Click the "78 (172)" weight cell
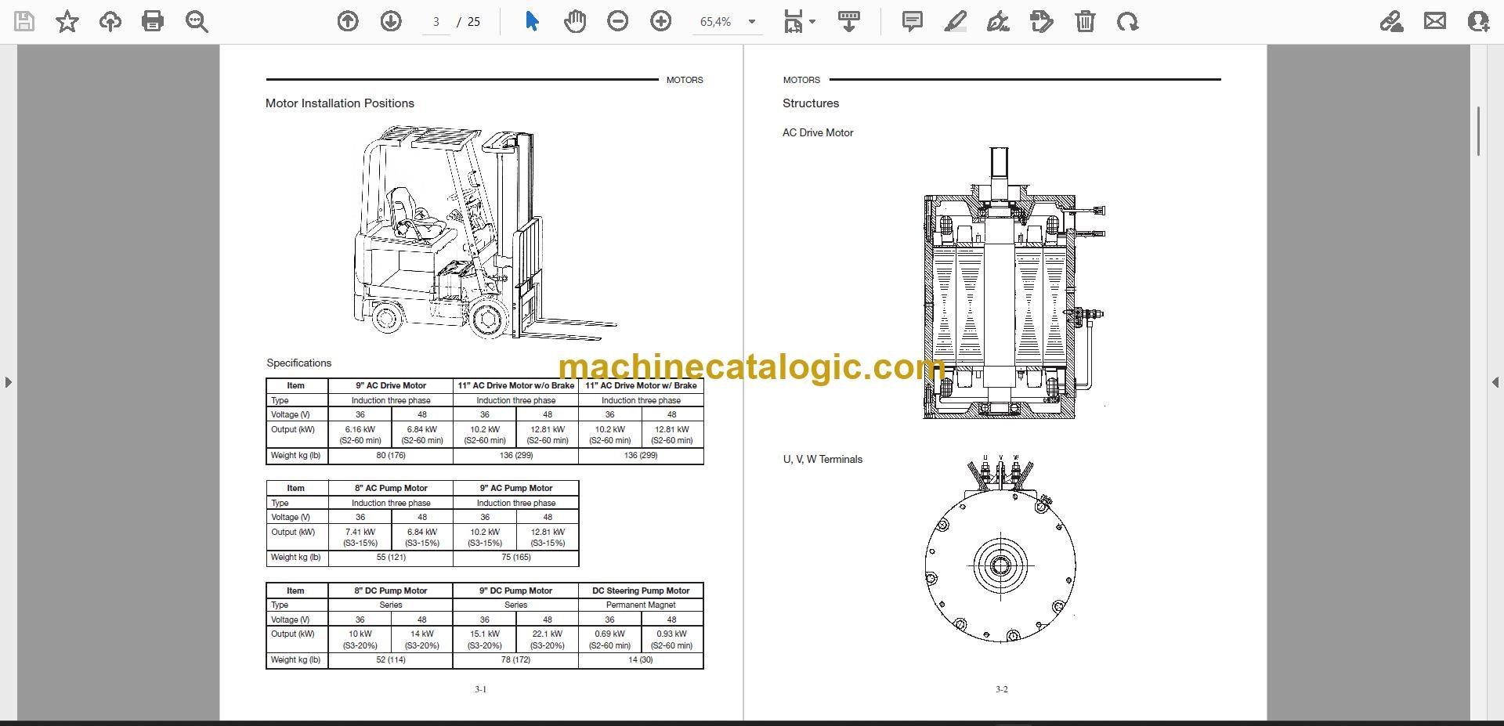 pyautogui.click(x=516, y=659)
